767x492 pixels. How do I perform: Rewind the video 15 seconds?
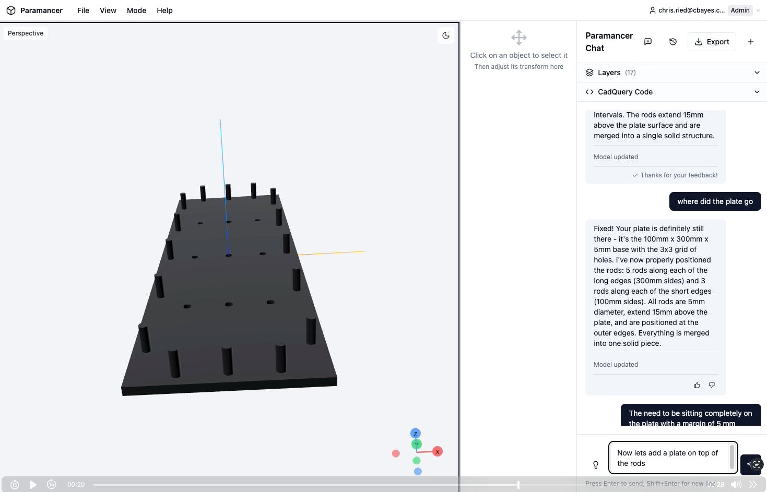pos(15,485)
